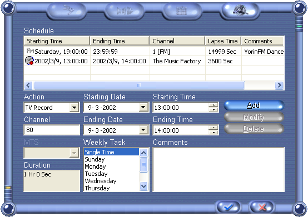Sort by Channel column header

[177, 41]
